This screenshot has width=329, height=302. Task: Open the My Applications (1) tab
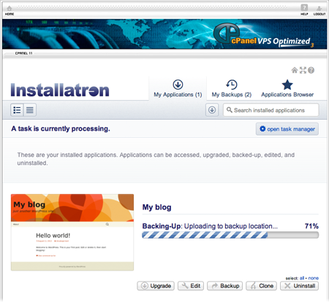(x=178, y=88)
